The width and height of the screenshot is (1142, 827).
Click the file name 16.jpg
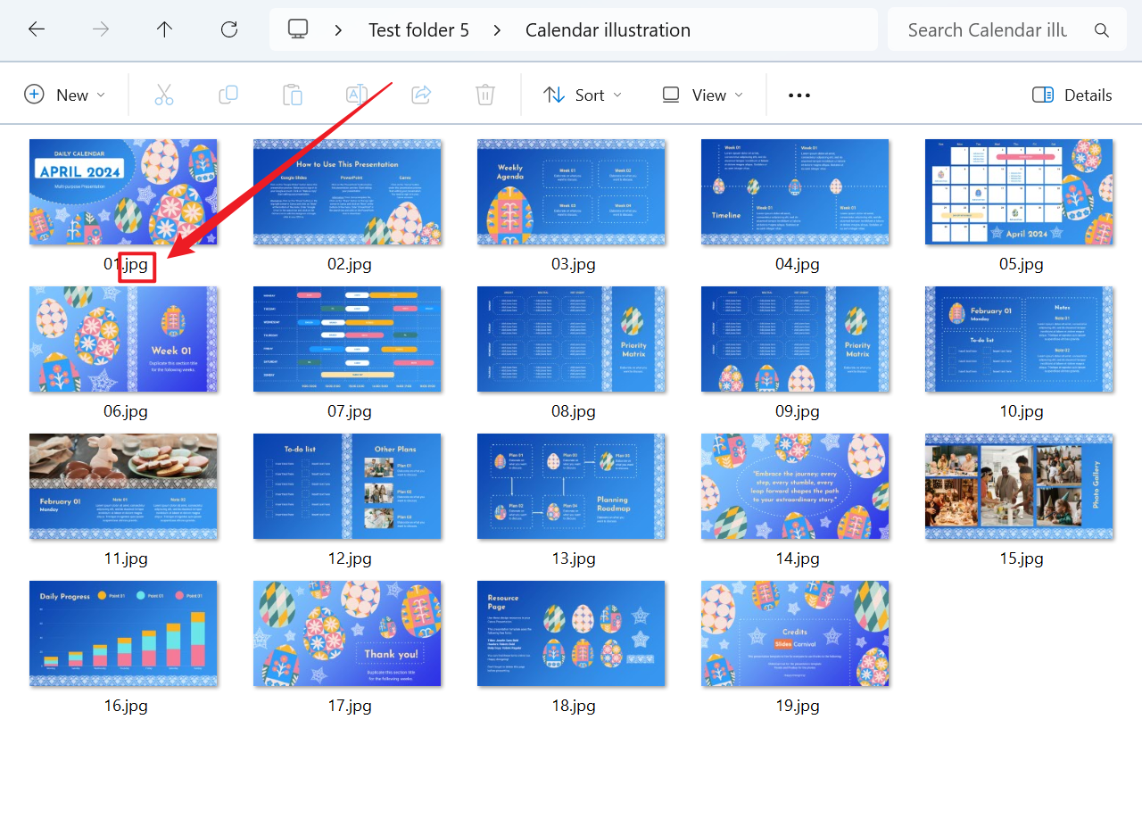(125, 706)
